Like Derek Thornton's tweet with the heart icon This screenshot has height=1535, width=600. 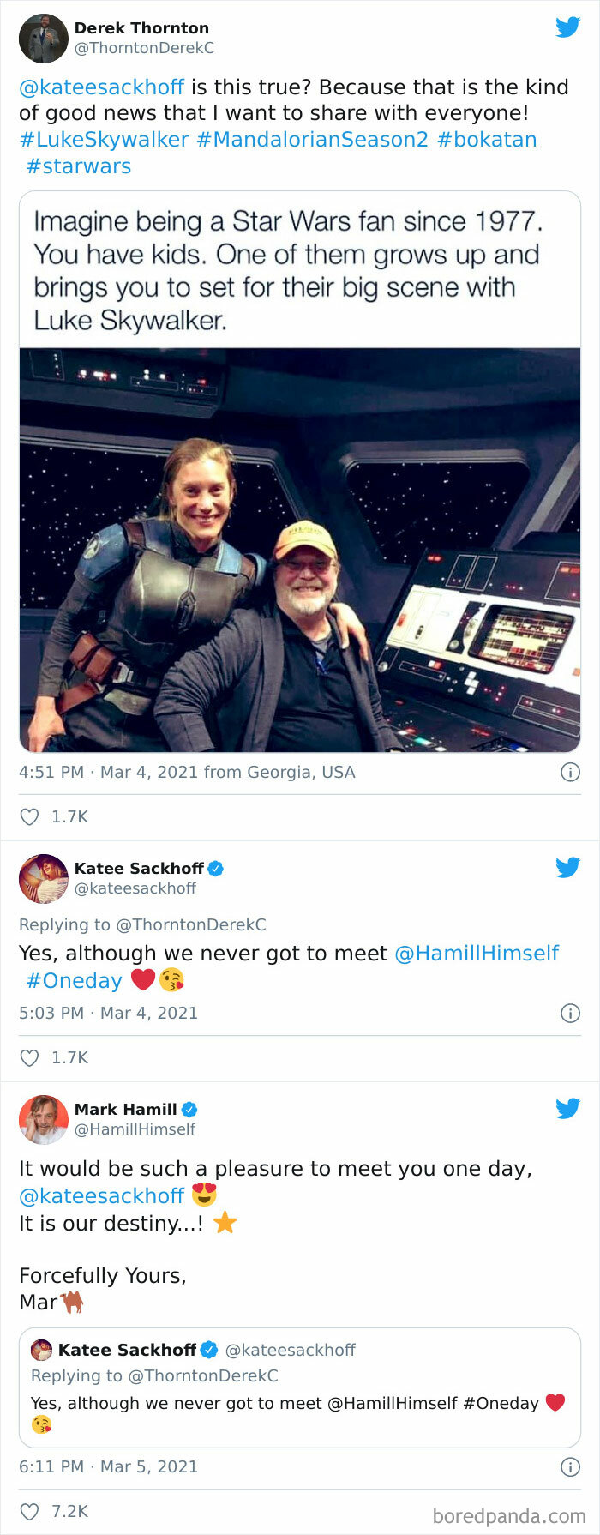click(28, 816)
